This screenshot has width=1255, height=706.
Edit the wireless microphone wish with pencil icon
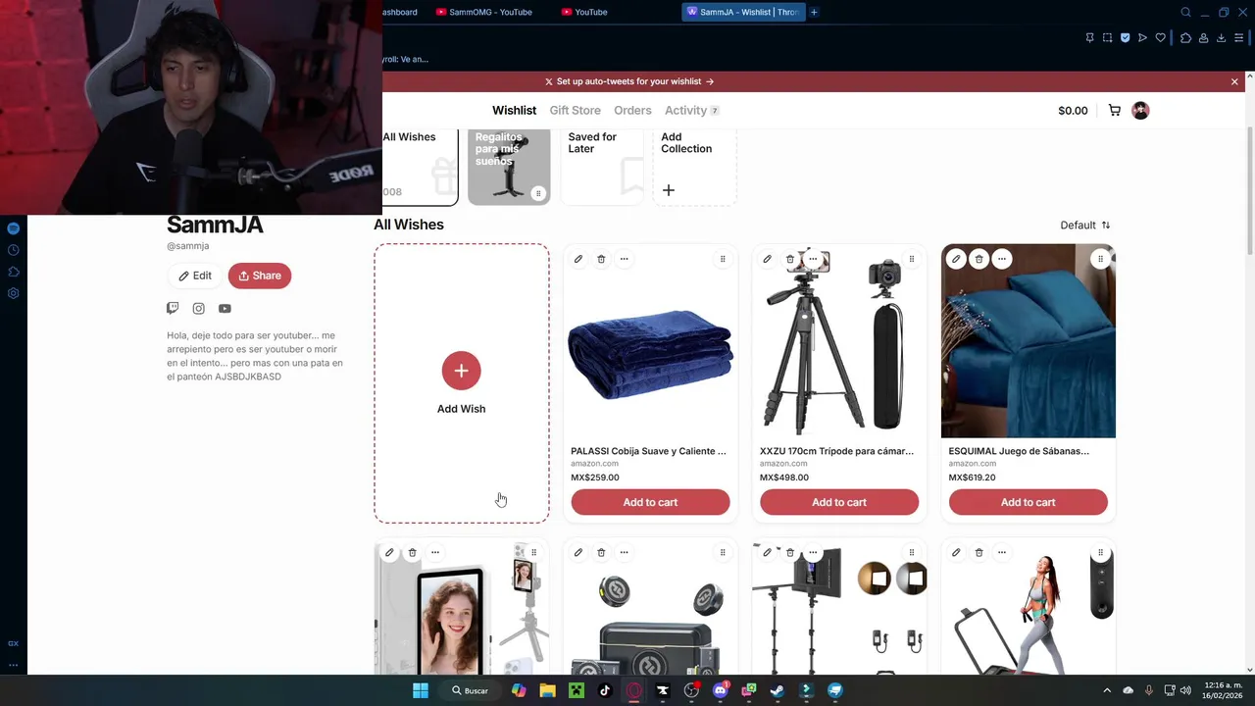[578, 552]
